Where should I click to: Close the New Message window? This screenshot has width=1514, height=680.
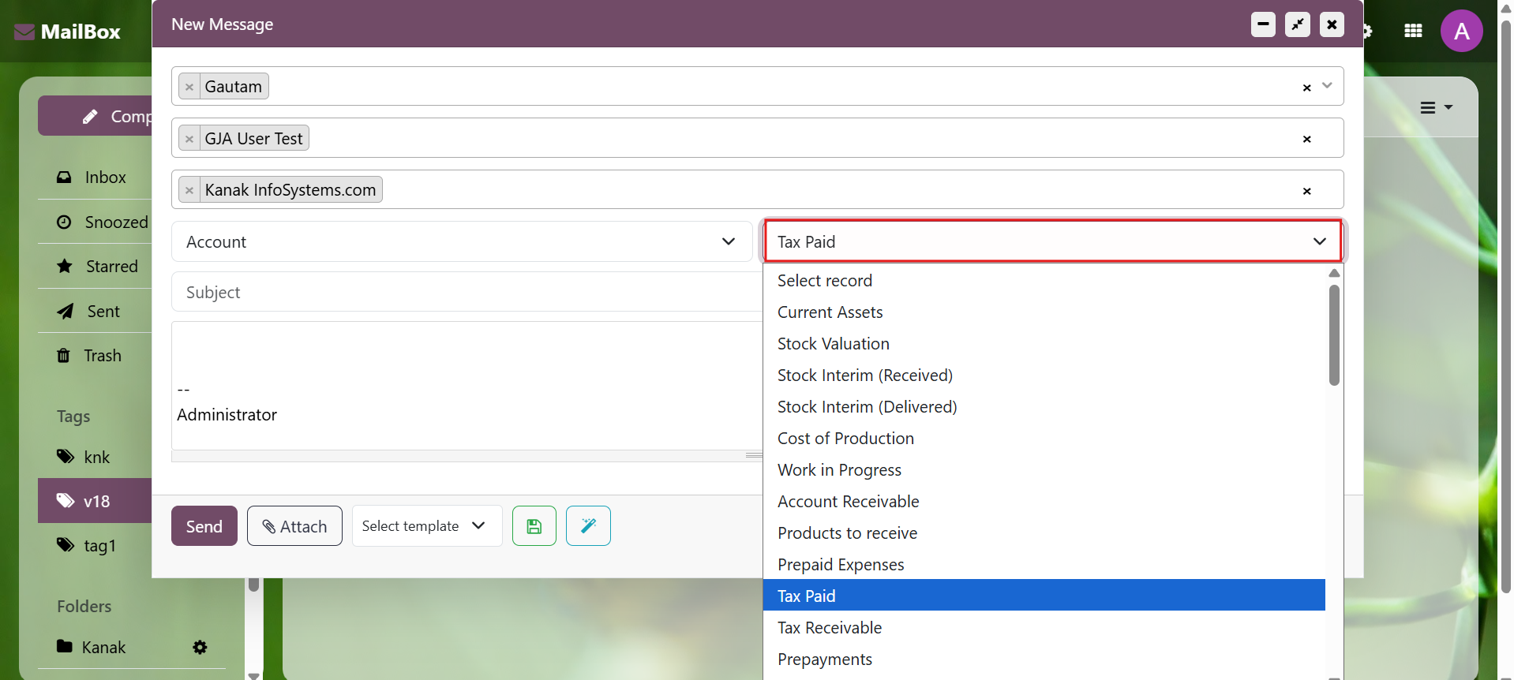(x=1332, y=24)
